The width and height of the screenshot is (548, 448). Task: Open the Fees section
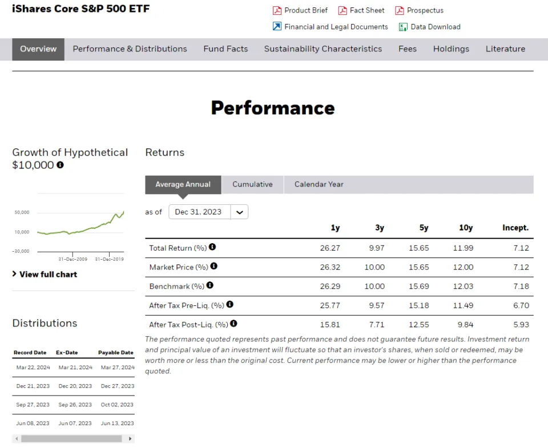(x=407, y=49)
